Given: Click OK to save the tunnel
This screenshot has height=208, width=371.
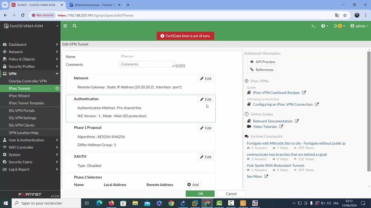Looking at the screenshot, I should (x=200, y=194).
